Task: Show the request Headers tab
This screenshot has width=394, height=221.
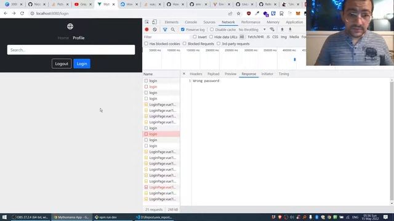Action: coord(196,74)
